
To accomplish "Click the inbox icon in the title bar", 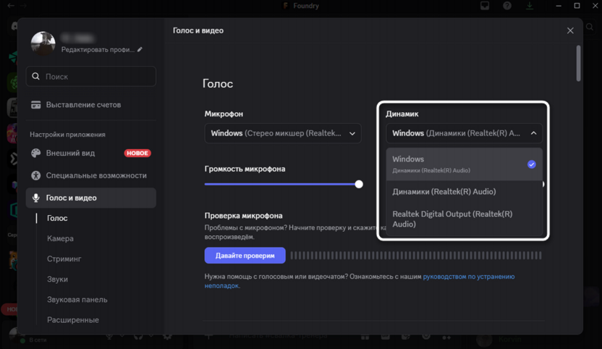I will [x=485, y=6].
